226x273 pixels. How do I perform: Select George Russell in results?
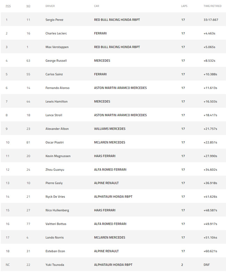click(x=56, y=61)
